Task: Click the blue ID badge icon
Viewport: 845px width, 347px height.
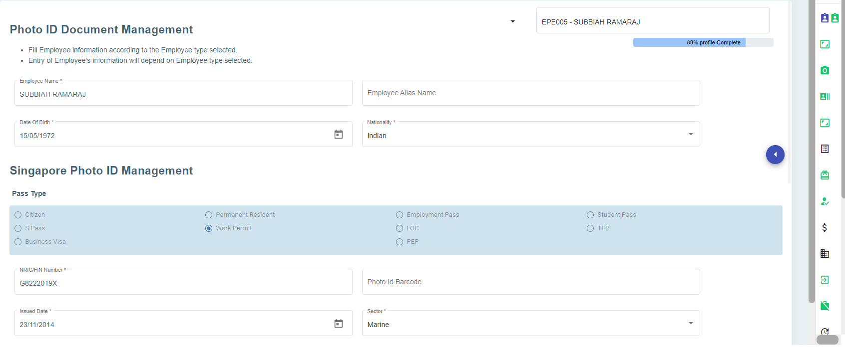Action: pyautogui.click(x=825, y=18)
